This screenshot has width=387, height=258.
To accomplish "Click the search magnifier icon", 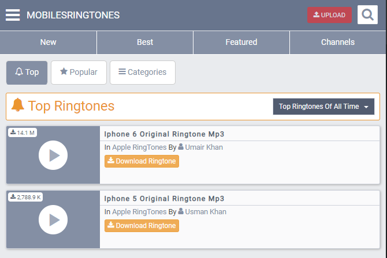I will 367,15.
